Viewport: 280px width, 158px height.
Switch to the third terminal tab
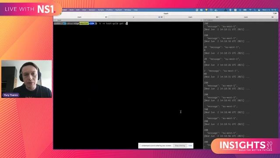pyautogui.click(x=192, y=17)
